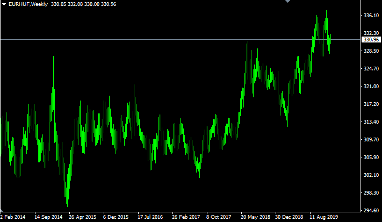Viewport: 382px width, 222px height.
Task: Click the 26 Feb 2017 date label
Action: pos(186,217)
